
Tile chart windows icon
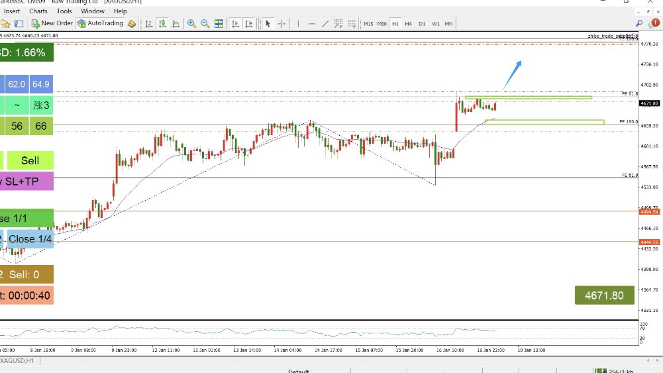219,24
